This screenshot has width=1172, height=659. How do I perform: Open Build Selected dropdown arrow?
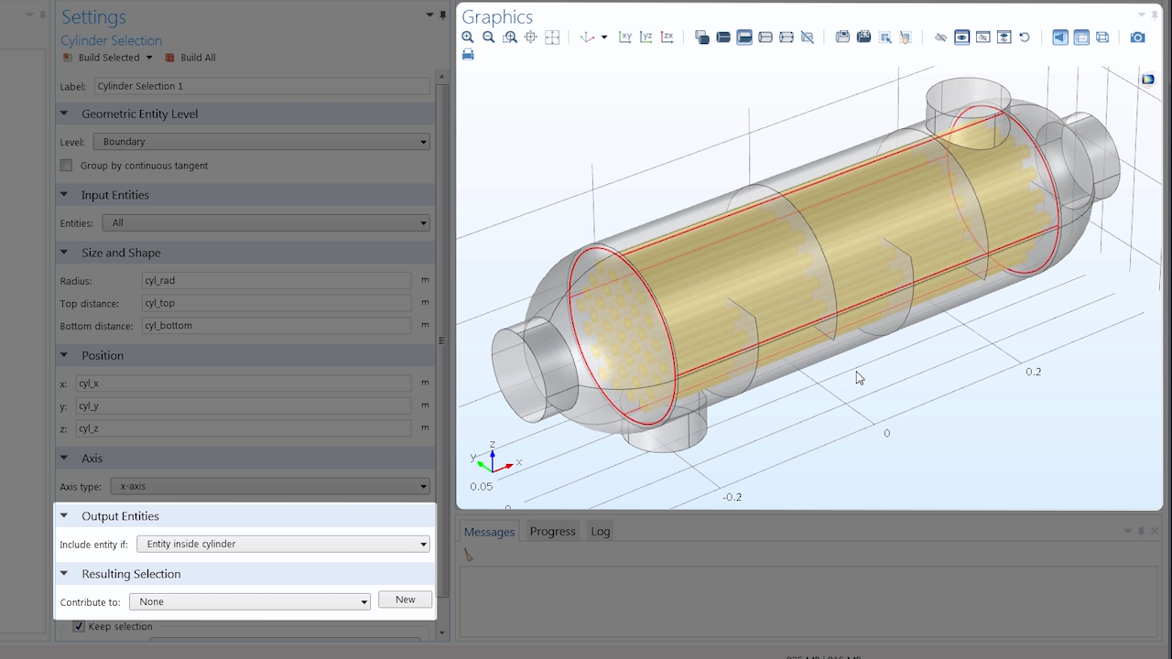(149, 58)
